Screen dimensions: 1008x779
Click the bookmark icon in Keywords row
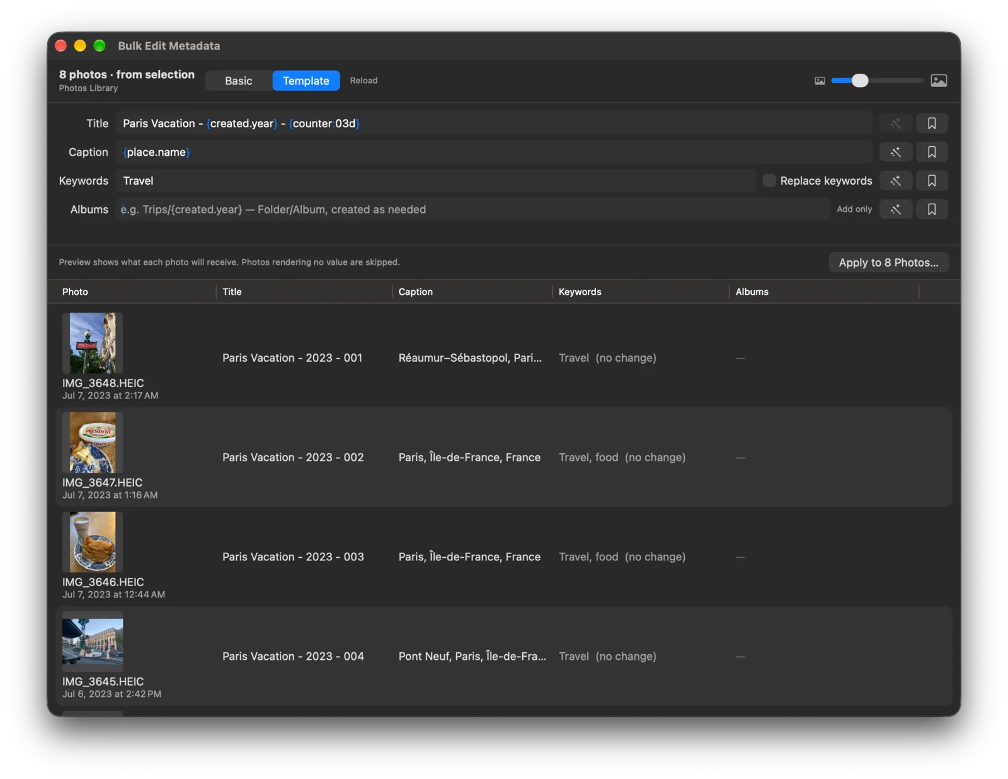click(931, 181)
